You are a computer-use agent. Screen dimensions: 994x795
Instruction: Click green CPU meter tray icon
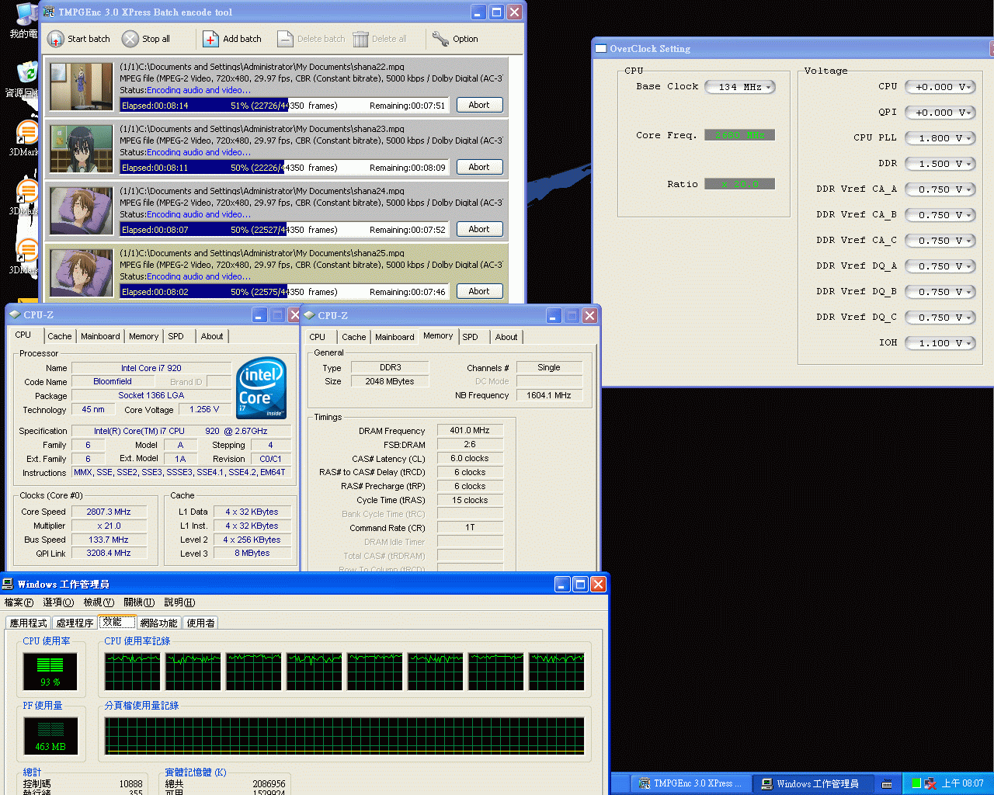[x=916, y=783]
